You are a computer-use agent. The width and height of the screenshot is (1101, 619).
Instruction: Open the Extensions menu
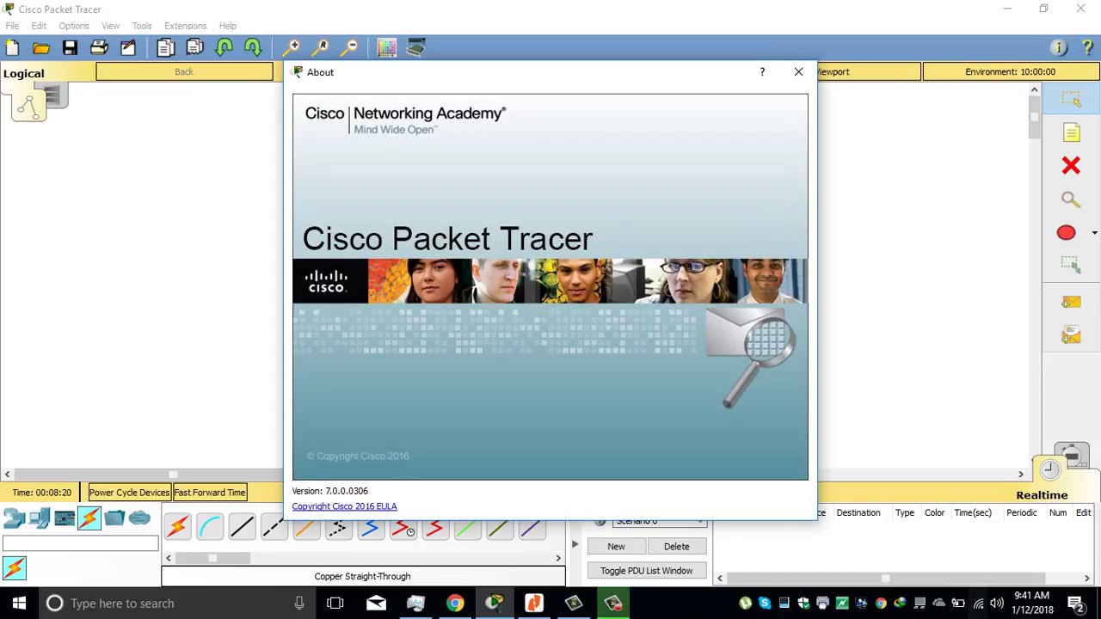(185, 26)
